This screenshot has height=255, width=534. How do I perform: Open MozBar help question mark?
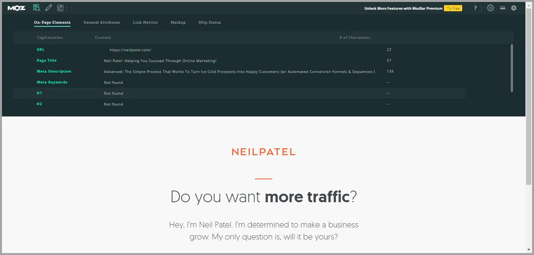pyautogui.click(x=475, y=8)
